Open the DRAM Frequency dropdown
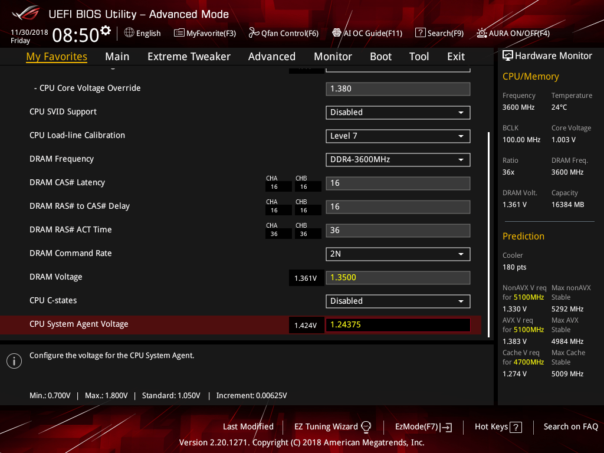This screenshot has height=453, width=604. click(398, 159)
